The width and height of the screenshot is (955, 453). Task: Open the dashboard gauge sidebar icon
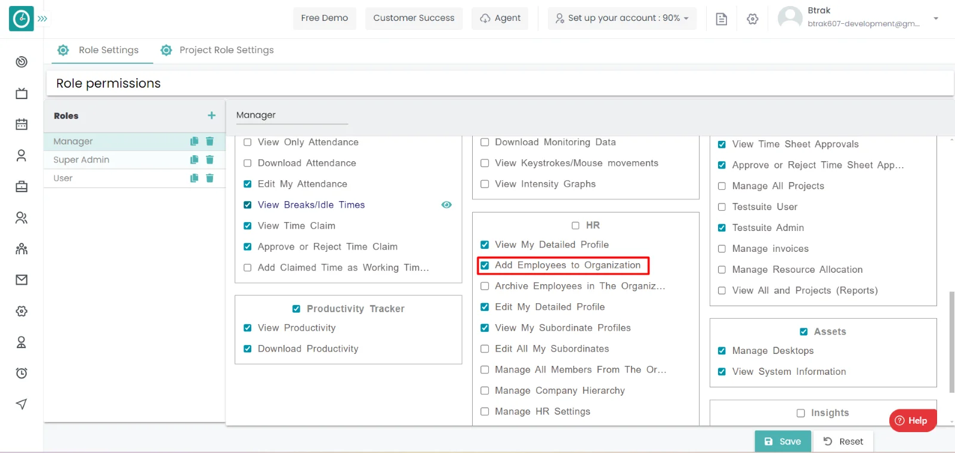(x=21, y=62)
